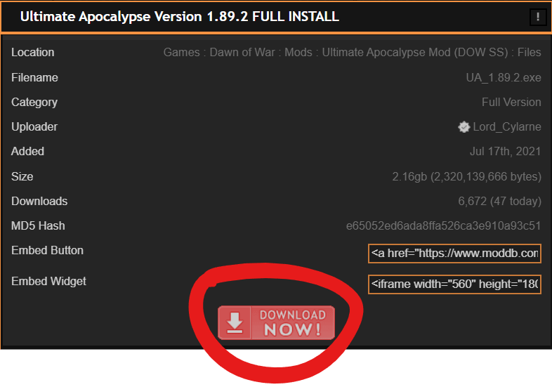
Task: Select the Embed Button code field
Action: coord(454,254)
